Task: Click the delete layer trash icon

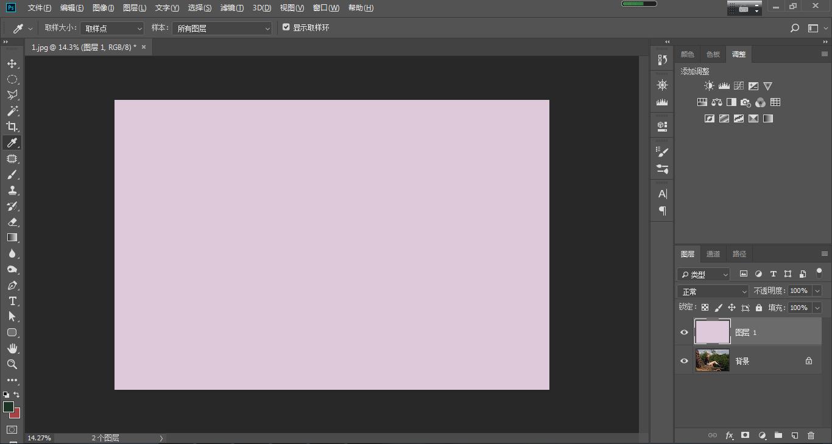Action: pyautogui.click(x=811, y=435)
